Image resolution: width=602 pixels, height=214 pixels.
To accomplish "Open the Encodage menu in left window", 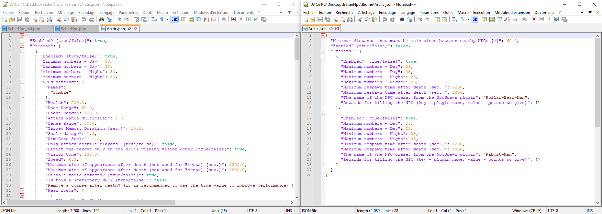I will pyautogui.click(x=87, y=13).
